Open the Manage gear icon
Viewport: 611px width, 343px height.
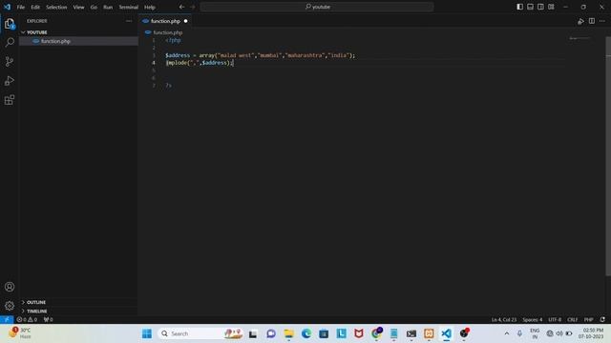[x=10, y=306]
